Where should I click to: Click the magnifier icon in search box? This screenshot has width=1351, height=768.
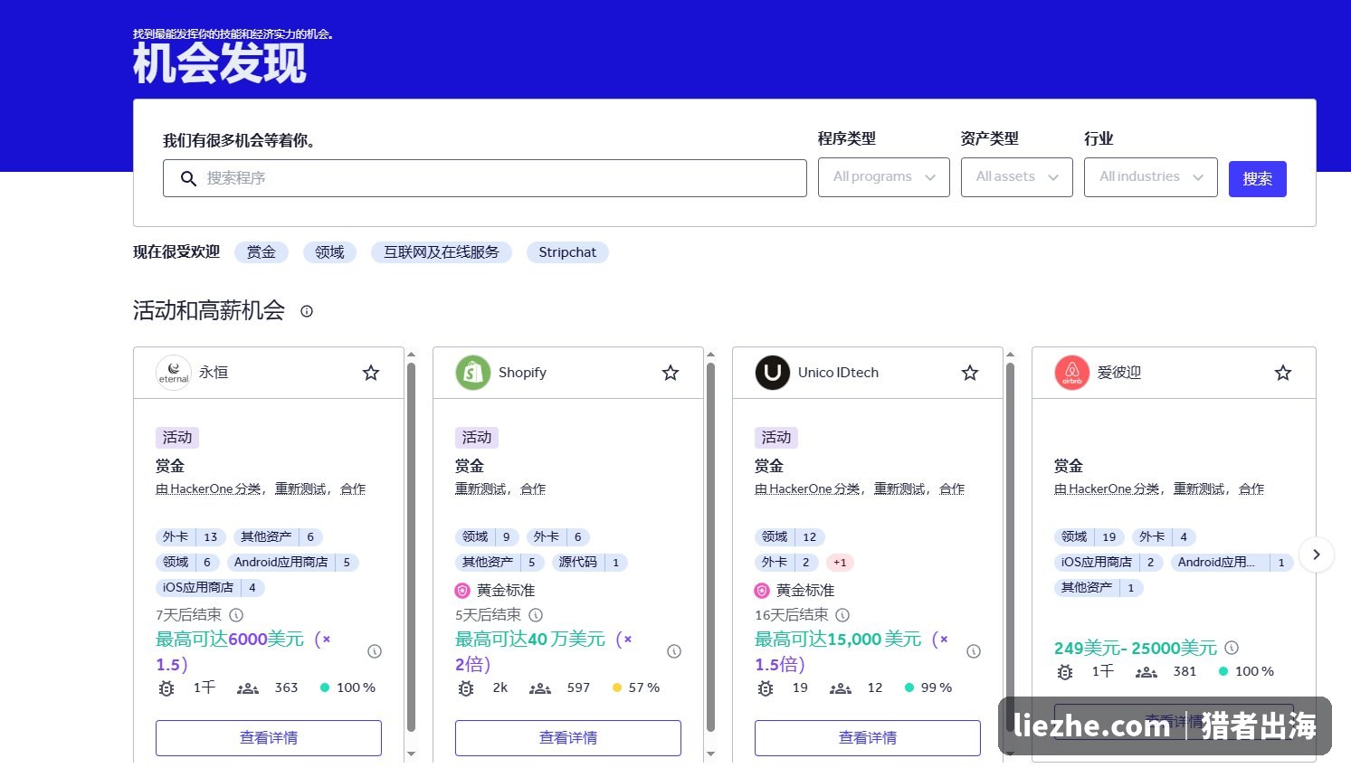(x=188, y=179)
